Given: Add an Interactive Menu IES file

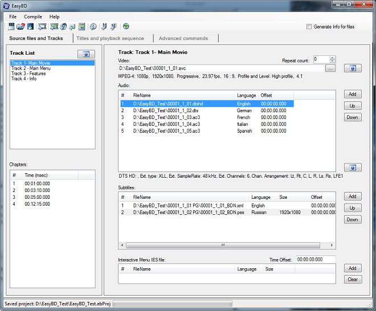Looking at the screenshot, I should tap(353, 268).
